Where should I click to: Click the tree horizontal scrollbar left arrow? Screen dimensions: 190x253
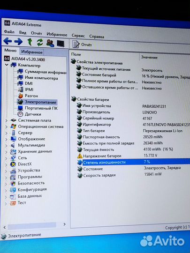click(5, 227)
